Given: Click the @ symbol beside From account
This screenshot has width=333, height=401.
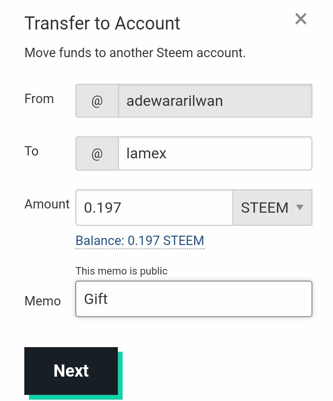Looking at the screenshot, I should pos(97,101).
